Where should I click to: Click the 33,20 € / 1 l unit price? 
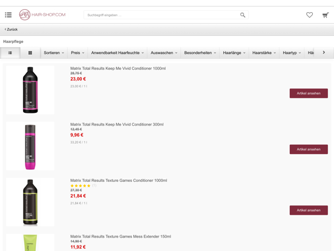[79, 142]
